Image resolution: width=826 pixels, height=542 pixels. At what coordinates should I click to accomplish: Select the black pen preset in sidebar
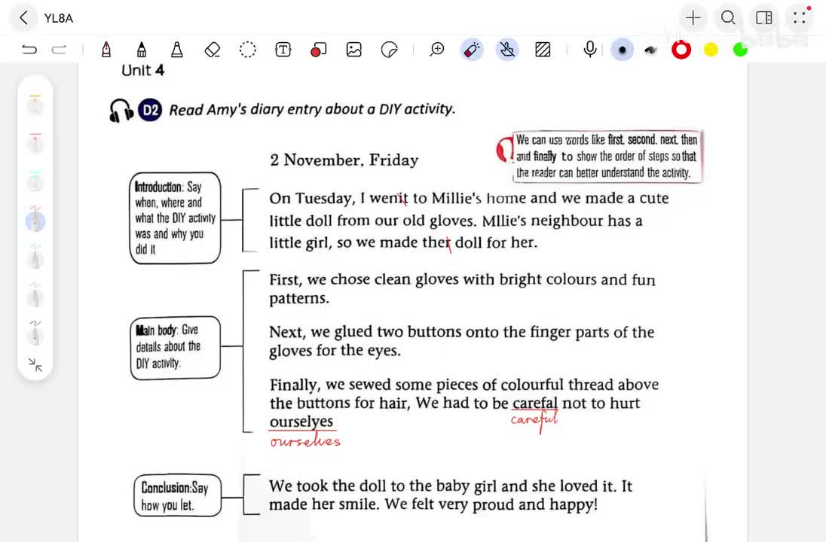tap(35, 333)
